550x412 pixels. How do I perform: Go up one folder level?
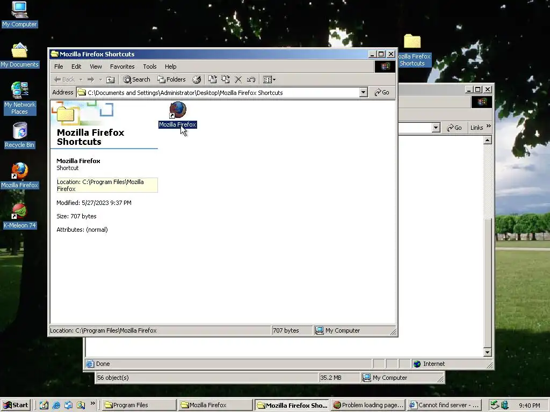[111, 79]
